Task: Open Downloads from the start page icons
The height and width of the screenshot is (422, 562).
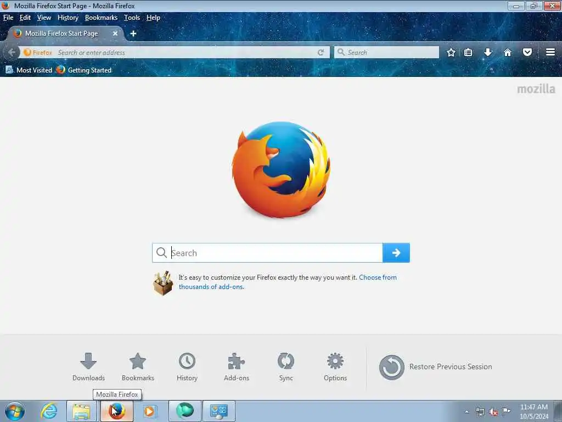Action: (88, 367)
